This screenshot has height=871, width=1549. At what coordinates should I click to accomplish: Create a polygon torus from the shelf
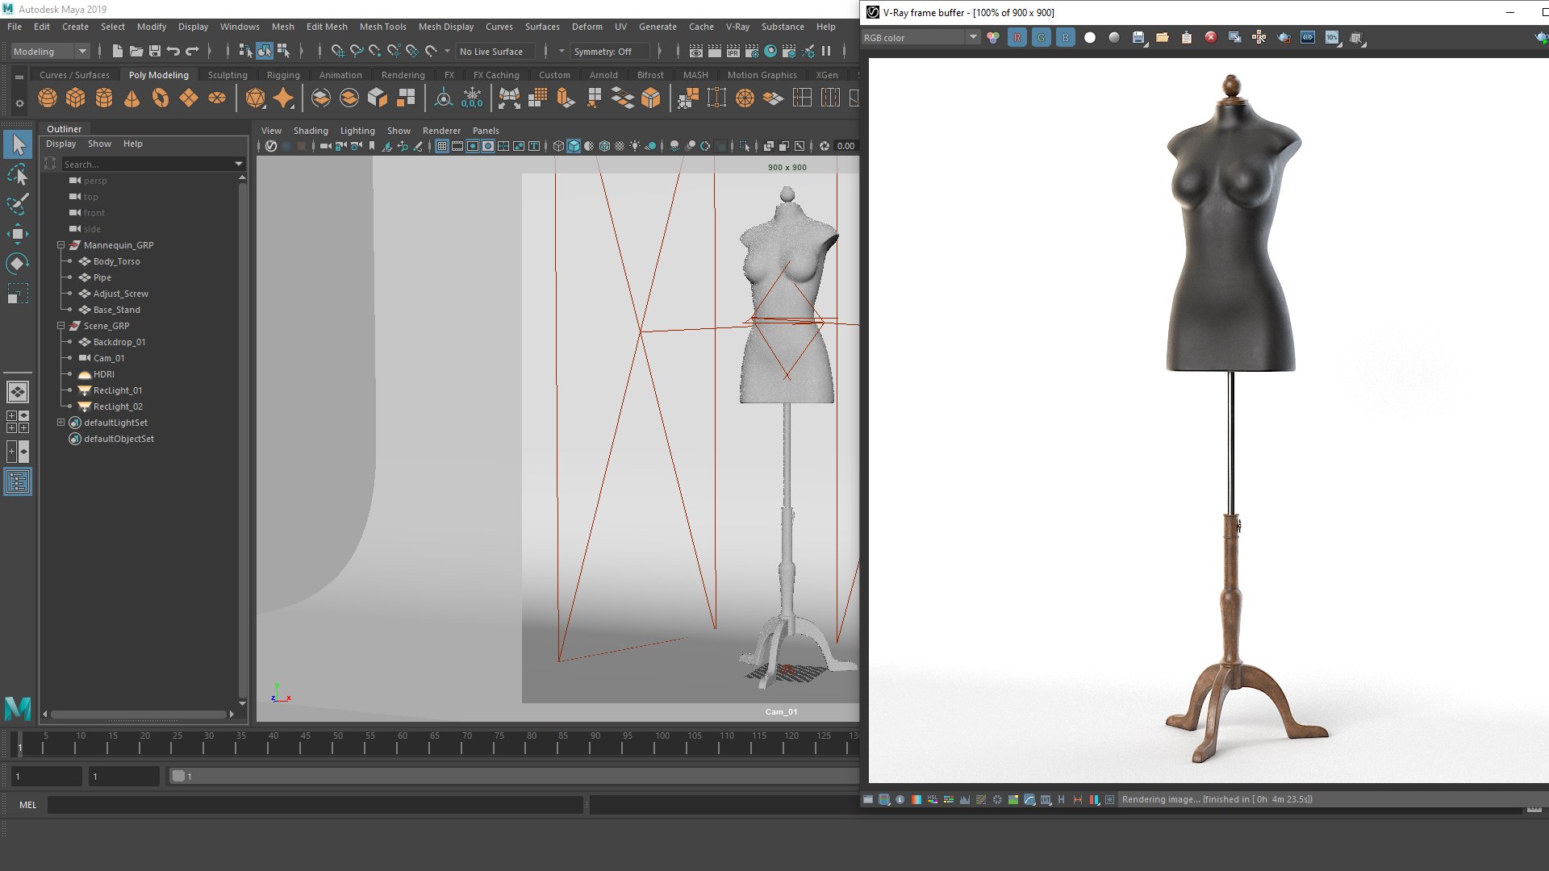pyautogui.click(x=161, y=98)
